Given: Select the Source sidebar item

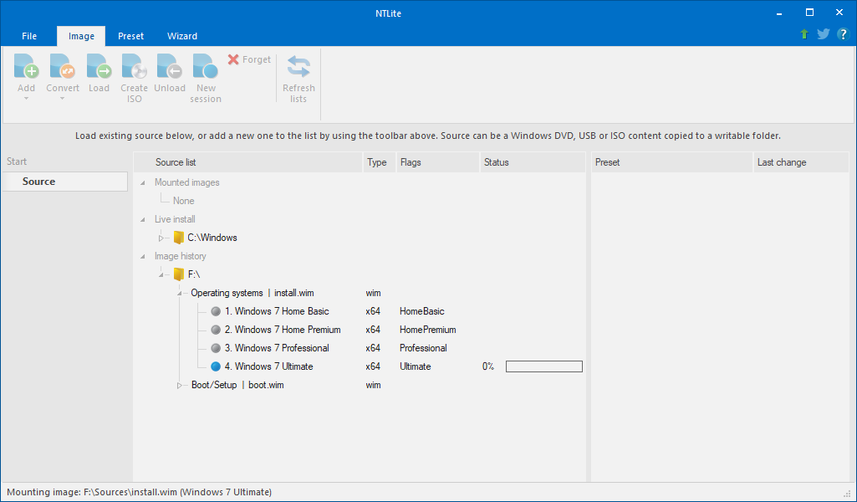Looking at the screenshot, I should 64,182.
